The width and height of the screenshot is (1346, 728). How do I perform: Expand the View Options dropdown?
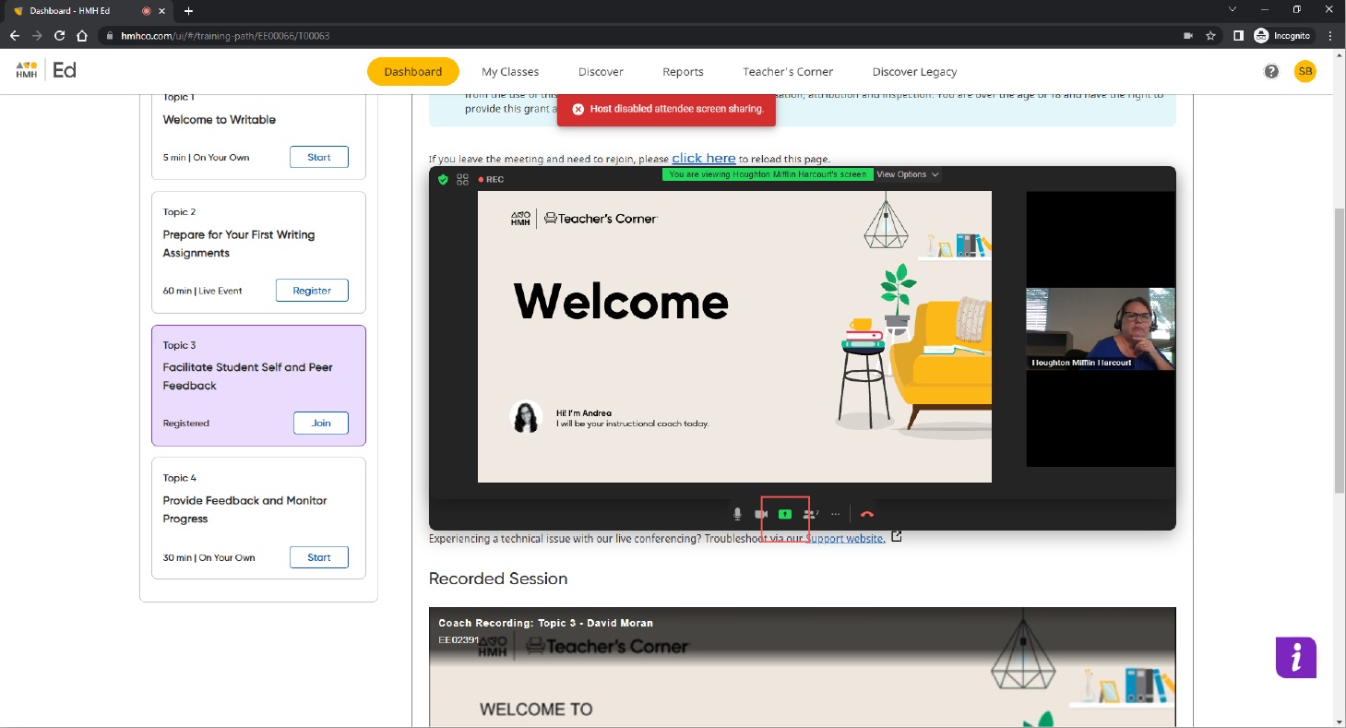pyautogui.click(x=907, y=174)
